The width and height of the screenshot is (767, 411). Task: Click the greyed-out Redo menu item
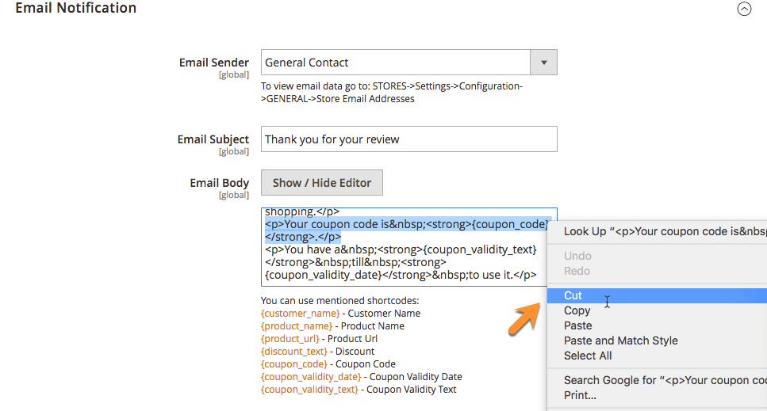pos(577,271)
